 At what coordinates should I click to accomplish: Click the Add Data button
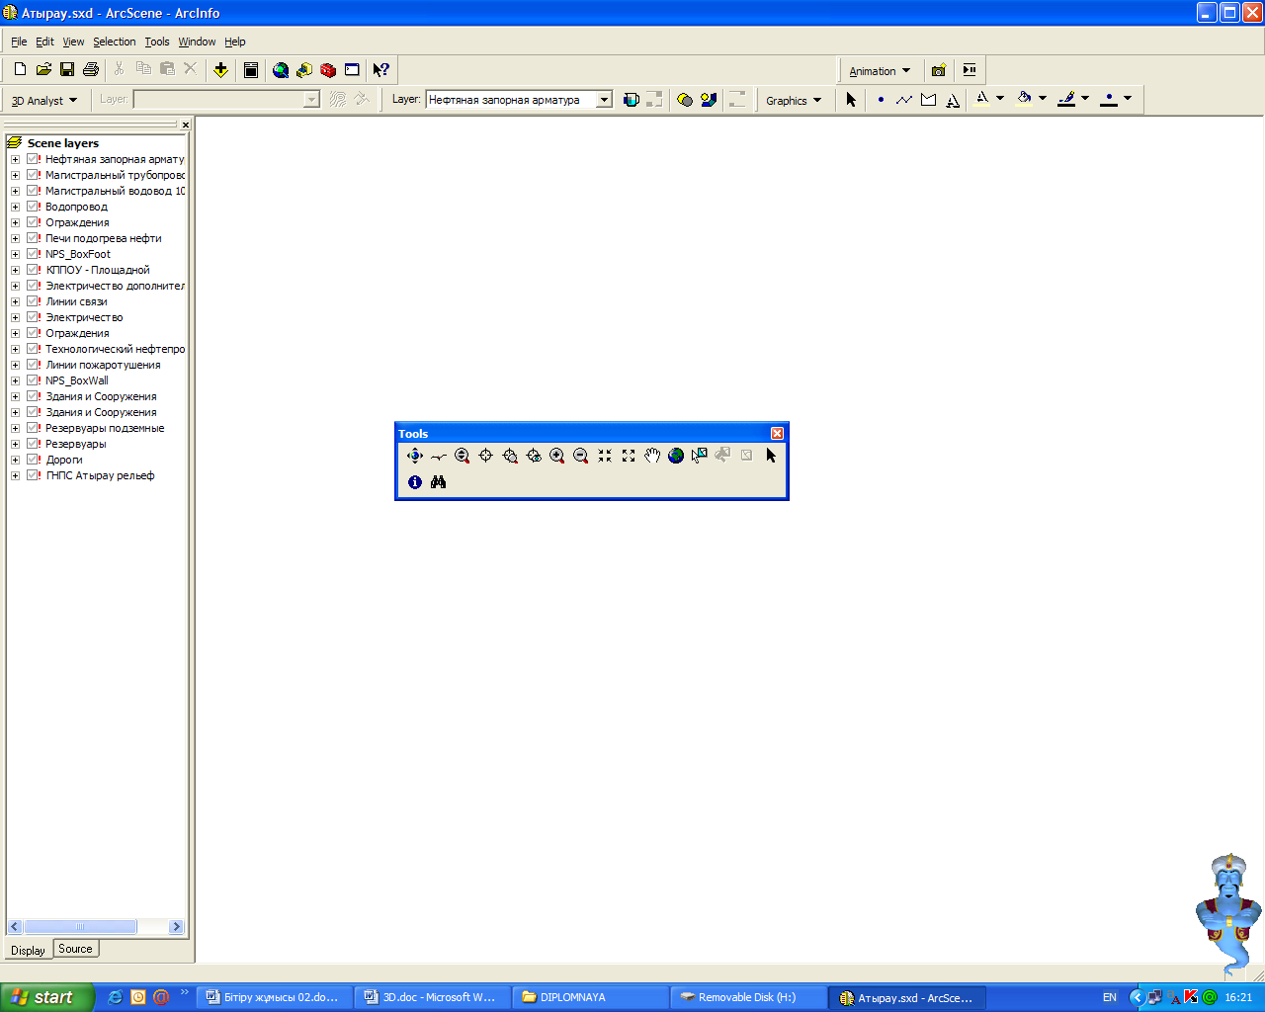click(x=220, y=70)
